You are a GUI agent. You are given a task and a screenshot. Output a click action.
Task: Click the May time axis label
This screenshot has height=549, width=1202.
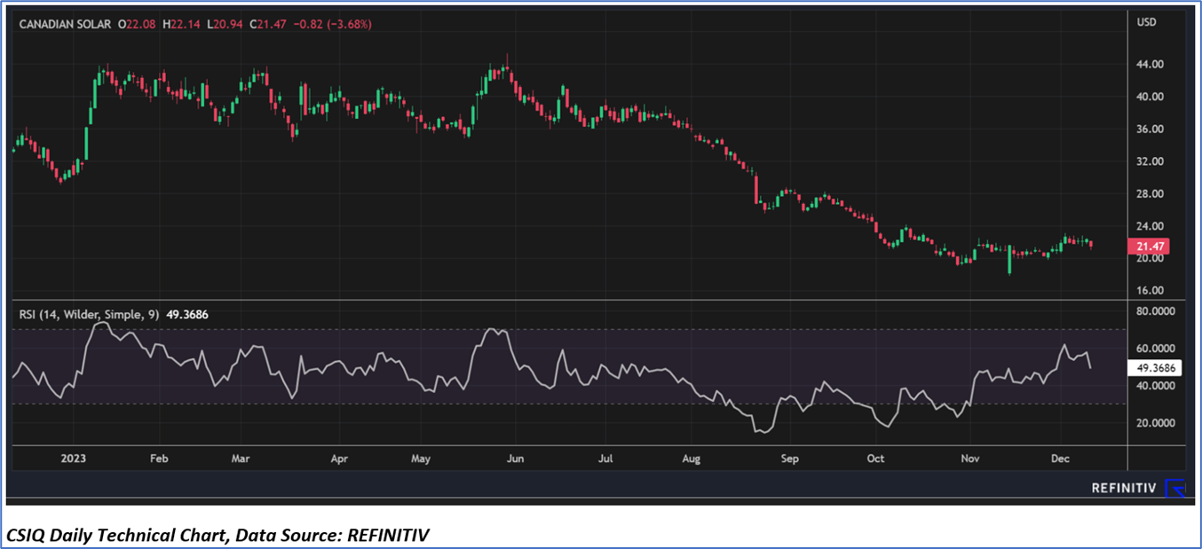coord(422,459)
